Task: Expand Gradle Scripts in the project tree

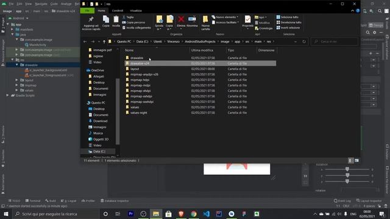Action: 7,96
